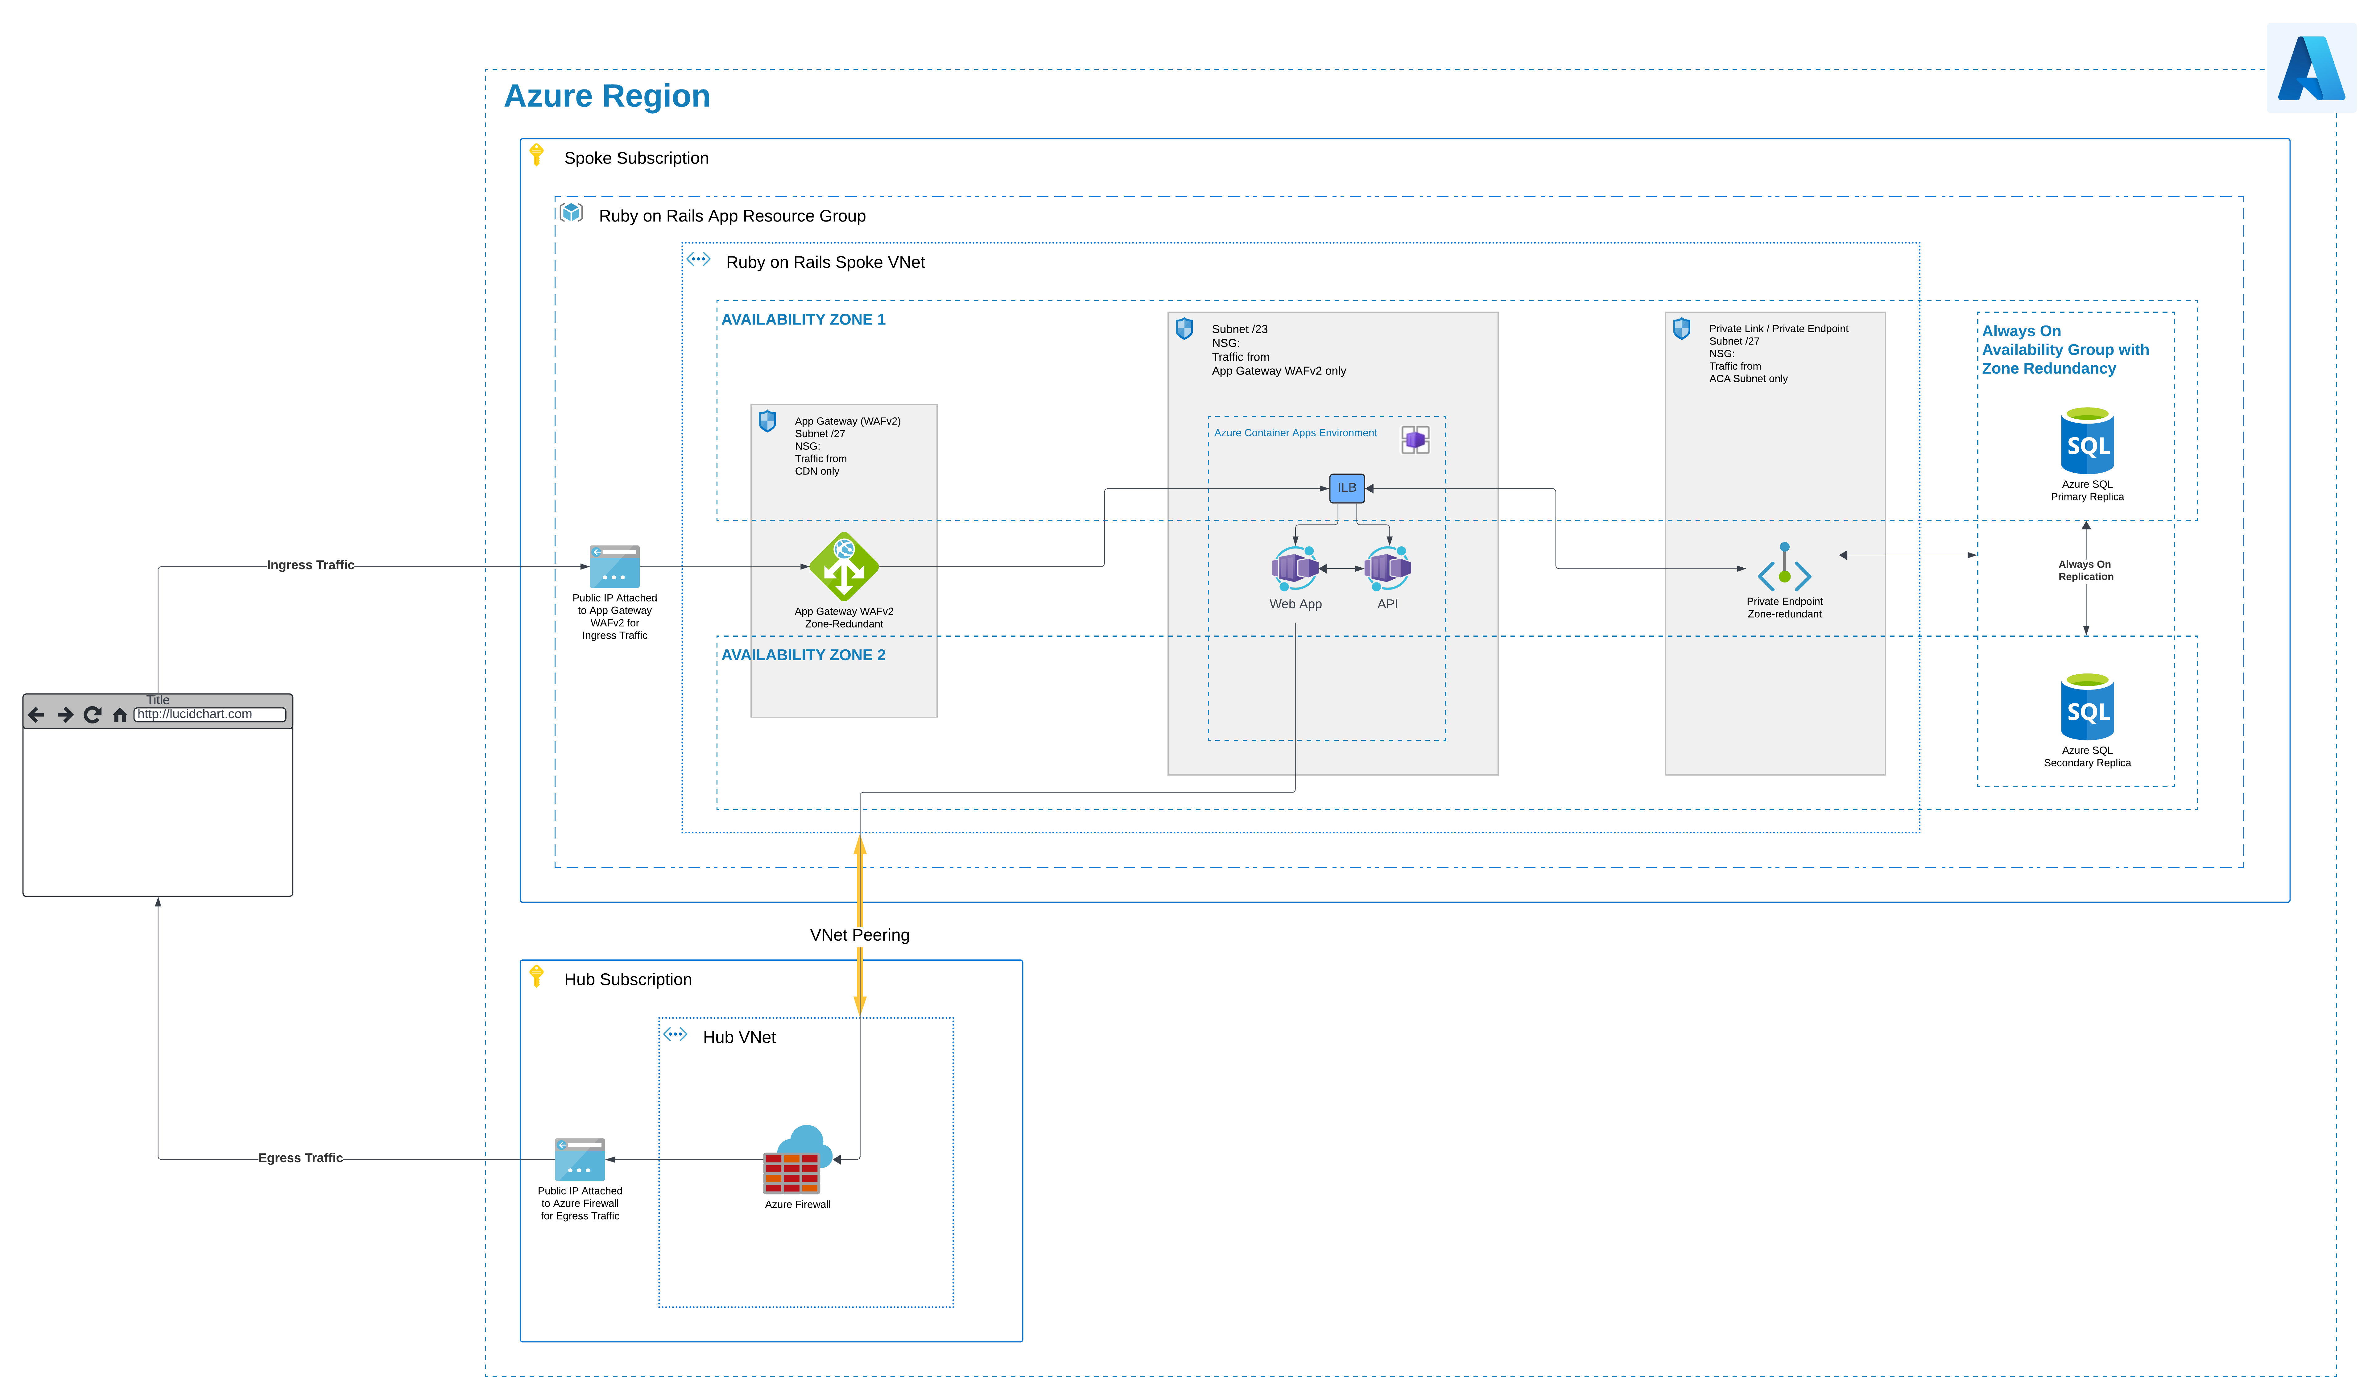The height and width of the screenshot is (1400, 2380).
Task: Click the Hub VNet icon
Action: 675,1034
